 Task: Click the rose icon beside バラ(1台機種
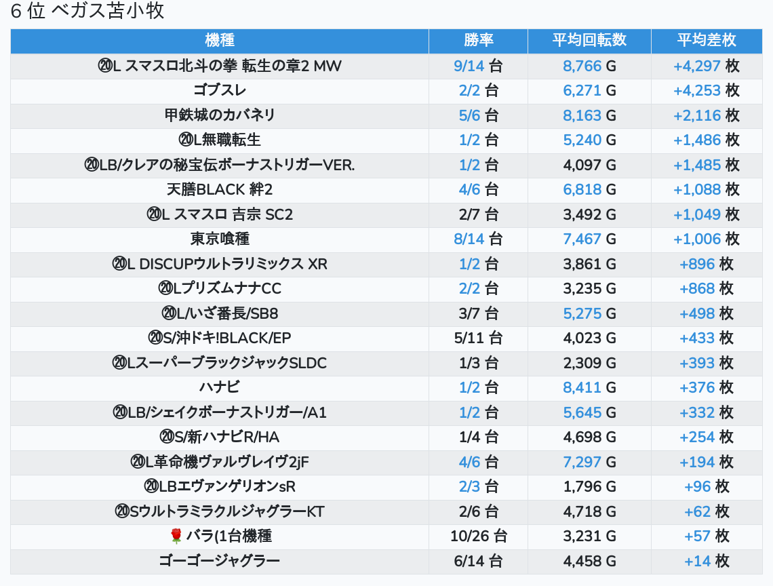click(x=176, y=536)
